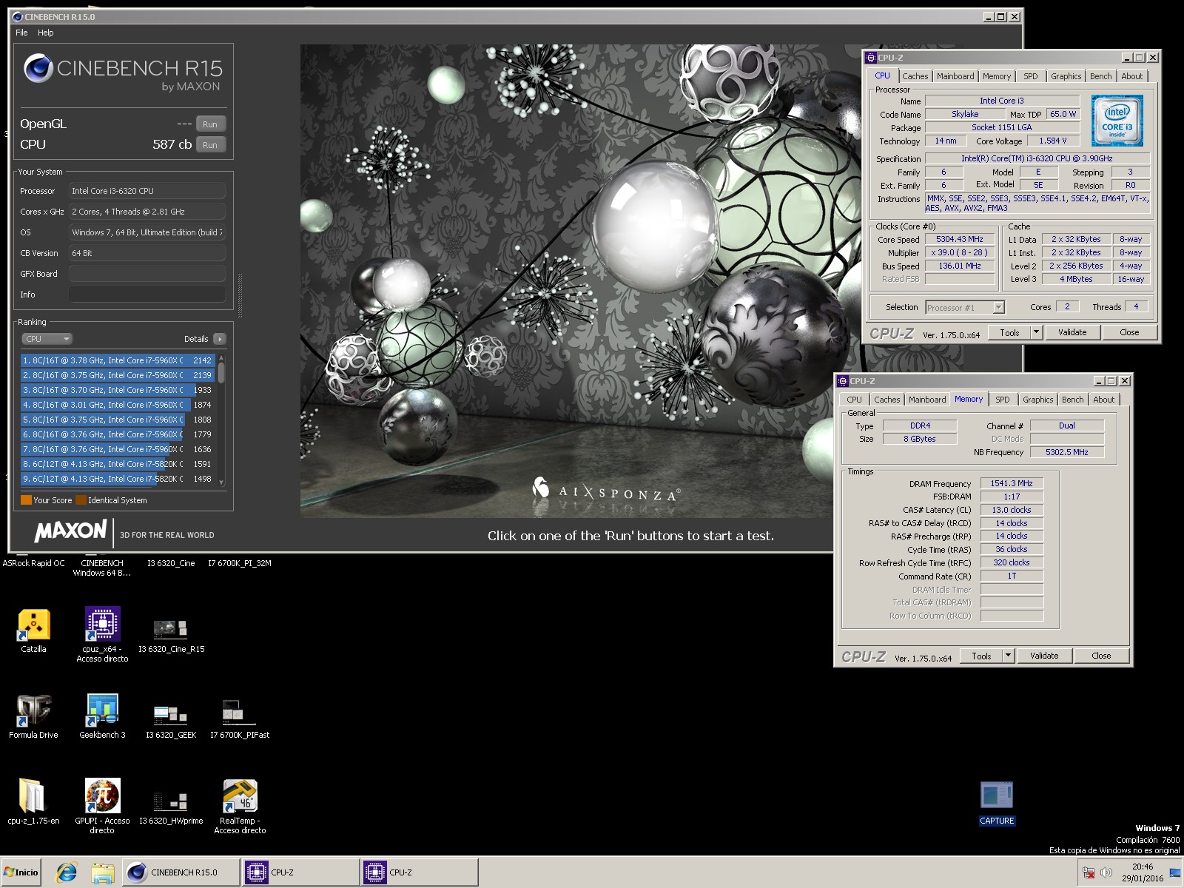Click the DRAM Frequency value 1541.3 MHz

pos(1012,483)
